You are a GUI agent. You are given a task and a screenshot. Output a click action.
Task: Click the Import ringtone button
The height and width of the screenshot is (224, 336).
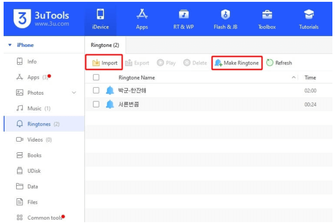104,63
